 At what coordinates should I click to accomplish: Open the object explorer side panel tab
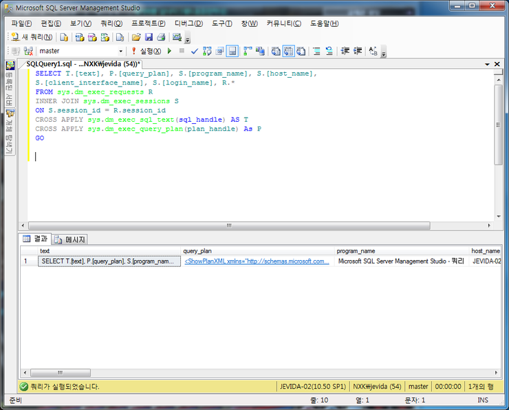tap(10, 132)
